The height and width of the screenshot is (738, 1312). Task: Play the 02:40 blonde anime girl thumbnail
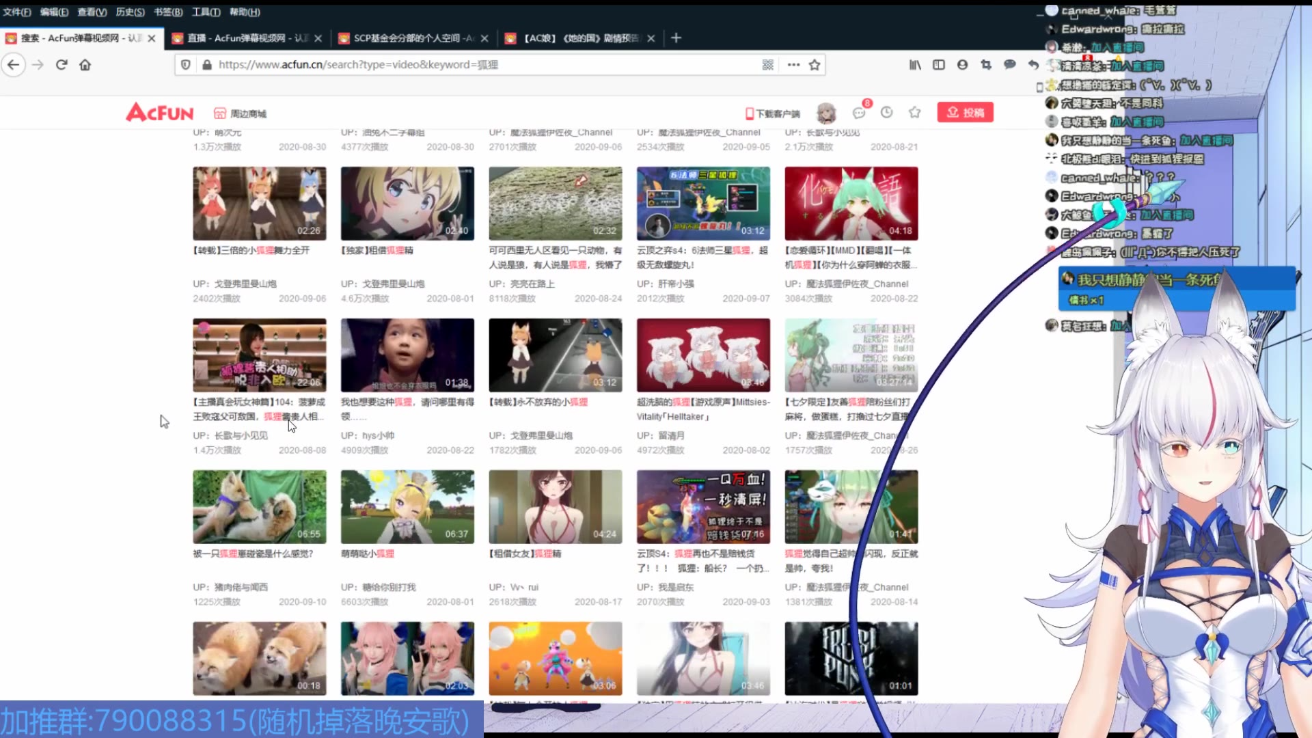coord(408,204)
